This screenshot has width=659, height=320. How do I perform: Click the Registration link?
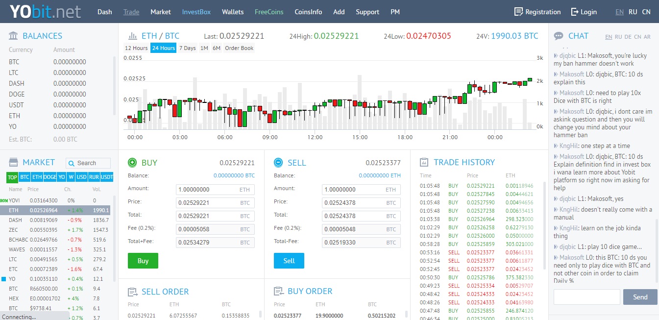(543, 12)
